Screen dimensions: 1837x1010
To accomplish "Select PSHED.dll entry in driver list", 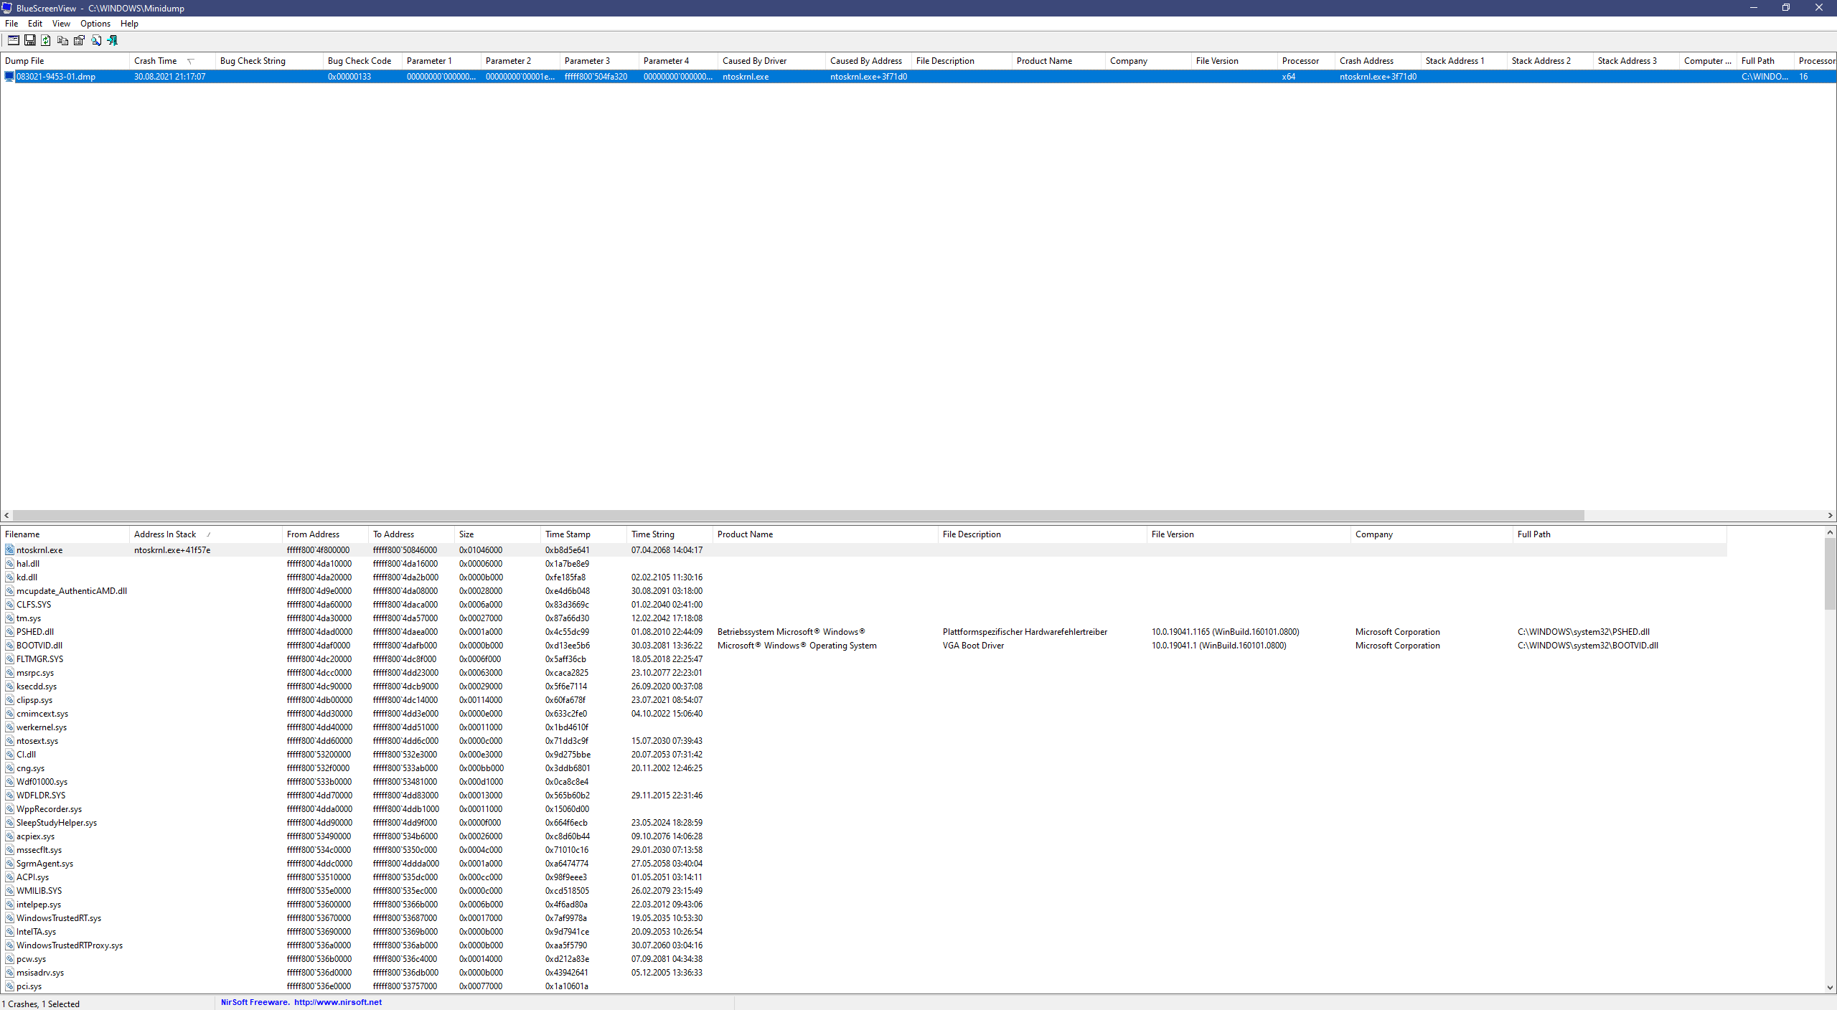I will [x=35, y=632].
